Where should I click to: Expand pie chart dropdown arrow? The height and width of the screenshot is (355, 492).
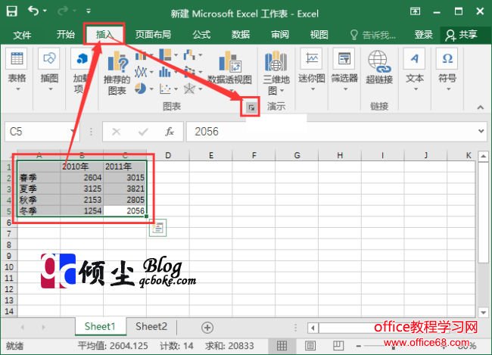click(x=151, y=89)
